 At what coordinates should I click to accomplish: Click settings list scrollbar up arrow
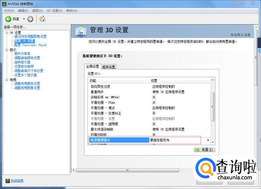click(213, 80)
